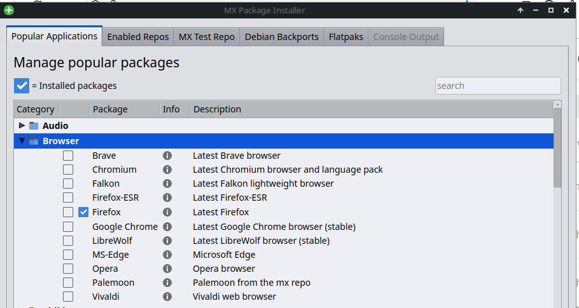Click the blue installed-packages legend checkmark

point(22,86)
